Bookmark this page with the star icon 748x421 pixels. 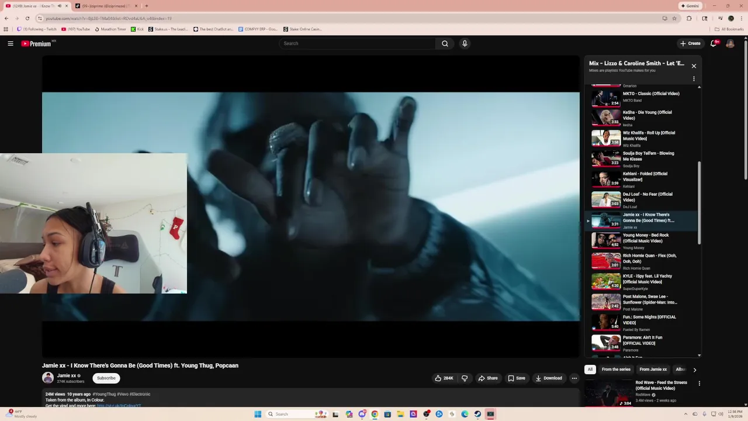(x=674, y=18)
